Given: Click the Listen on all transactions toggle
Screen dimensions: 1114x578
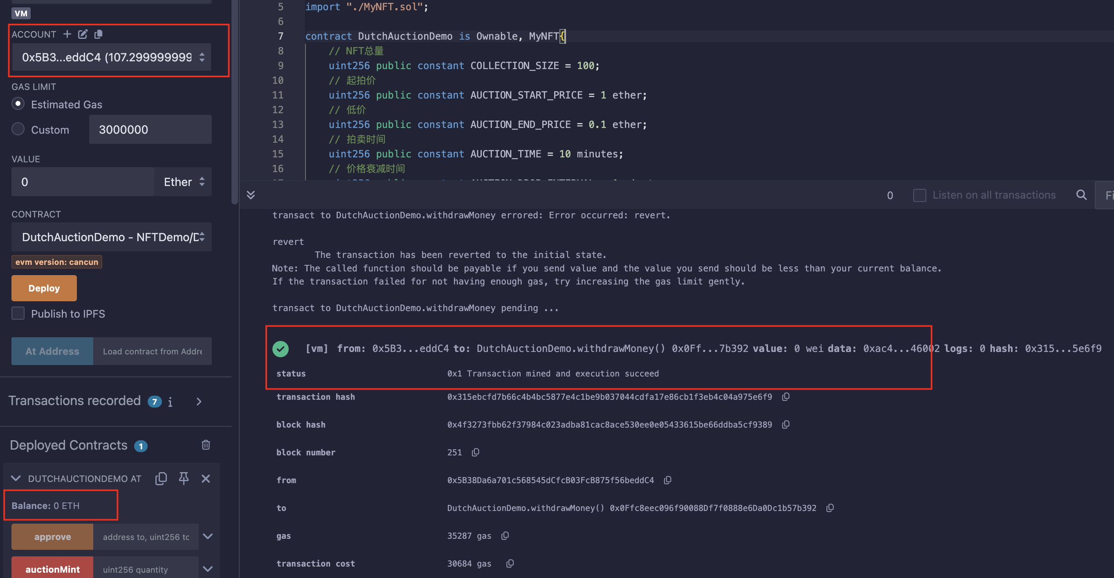Looking at the screenshot, I should click(919, 195).
